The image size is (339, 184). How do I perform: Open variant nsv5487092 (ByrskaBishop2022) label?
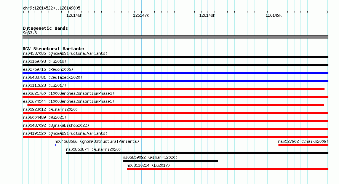(x=56, y=125)
